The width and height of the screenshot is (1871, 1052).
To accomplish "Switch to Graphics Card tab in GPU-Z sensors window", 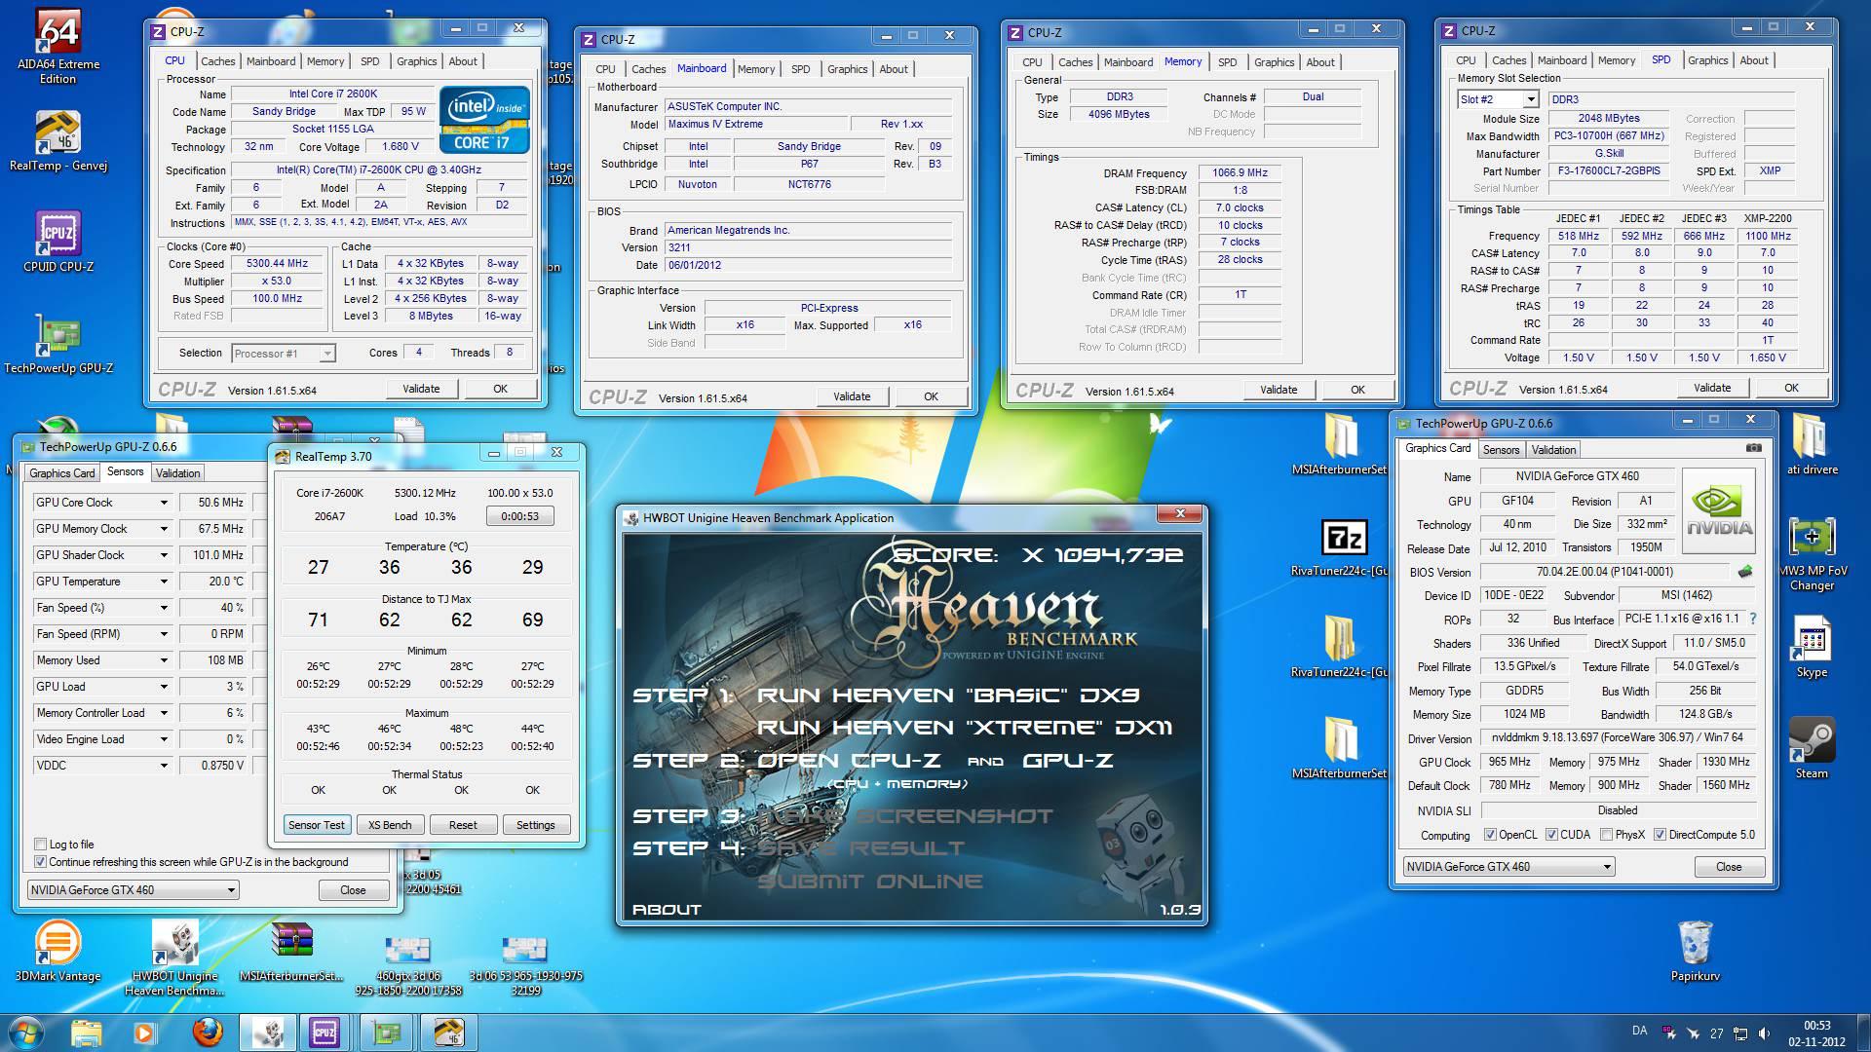I will point(62,473).
